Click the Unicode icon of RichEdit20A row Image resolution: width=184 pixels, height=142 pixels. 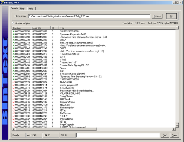click(14, 82)
